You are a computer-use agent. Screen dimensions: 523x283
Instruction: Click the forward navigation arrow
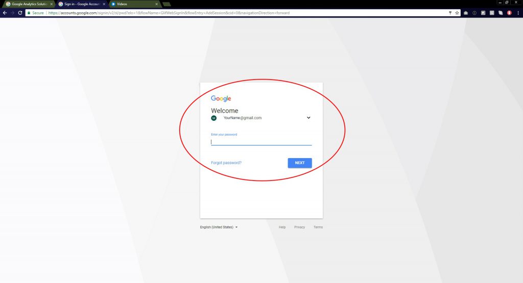(x=12, y=13)
